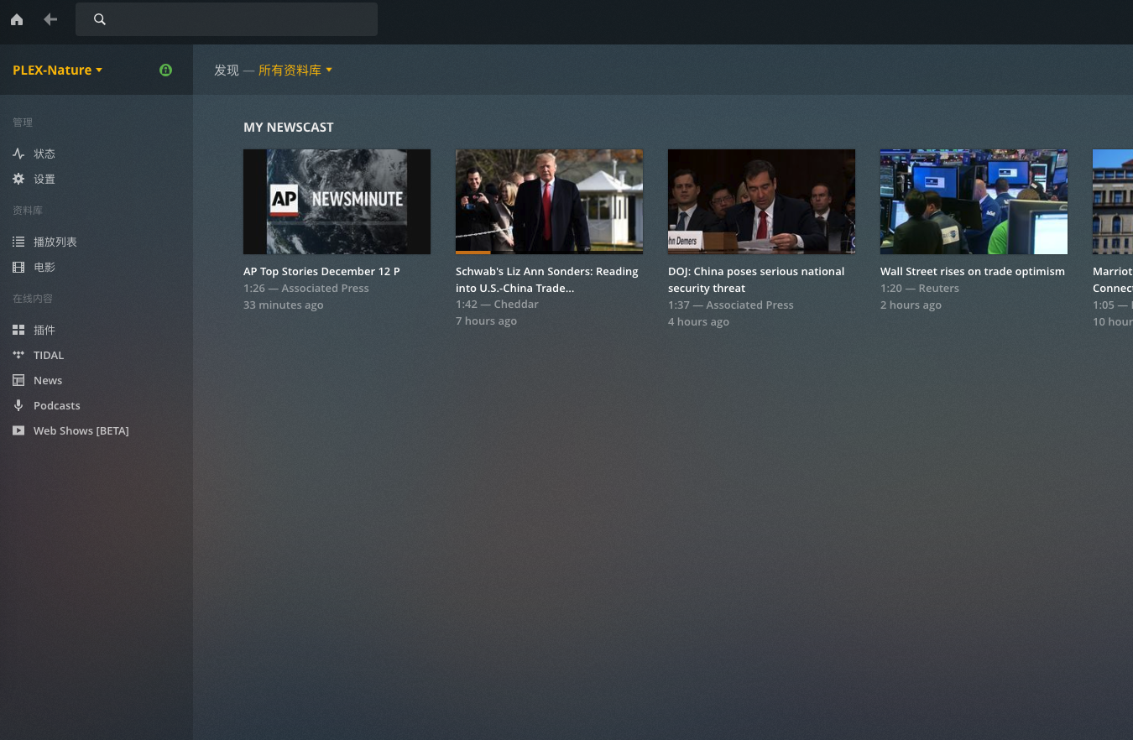Click the plugins grid icon
This screenshot has width=1133, height=740.
18,330
